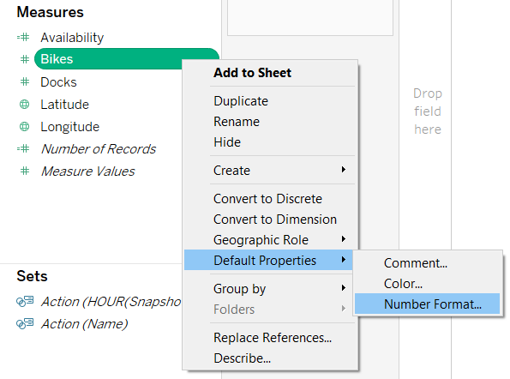This screenshot has height=379, width=510.
Task: Select the Docks measure field
Action: coord(58,82)
